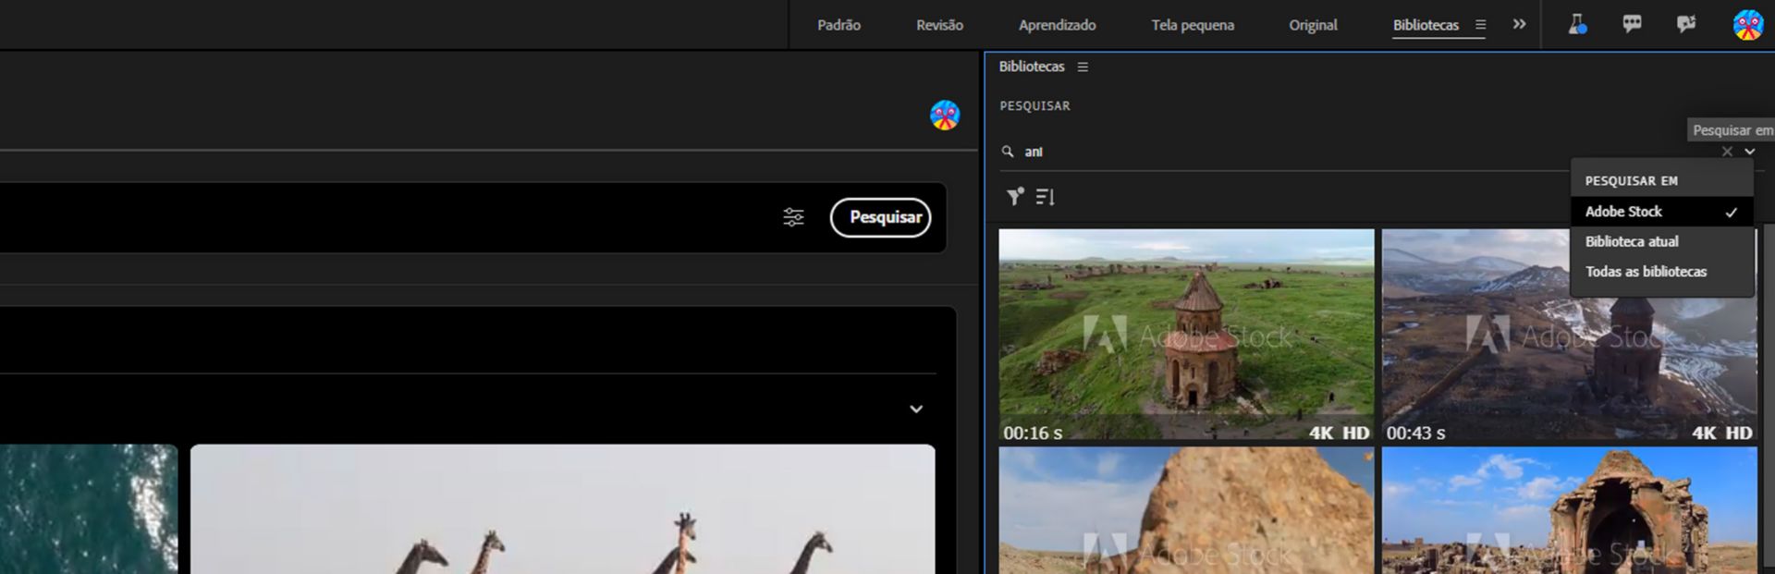Screen dimensions: 1775x574
Task: Clear the search text with X
Action: 1727,152
